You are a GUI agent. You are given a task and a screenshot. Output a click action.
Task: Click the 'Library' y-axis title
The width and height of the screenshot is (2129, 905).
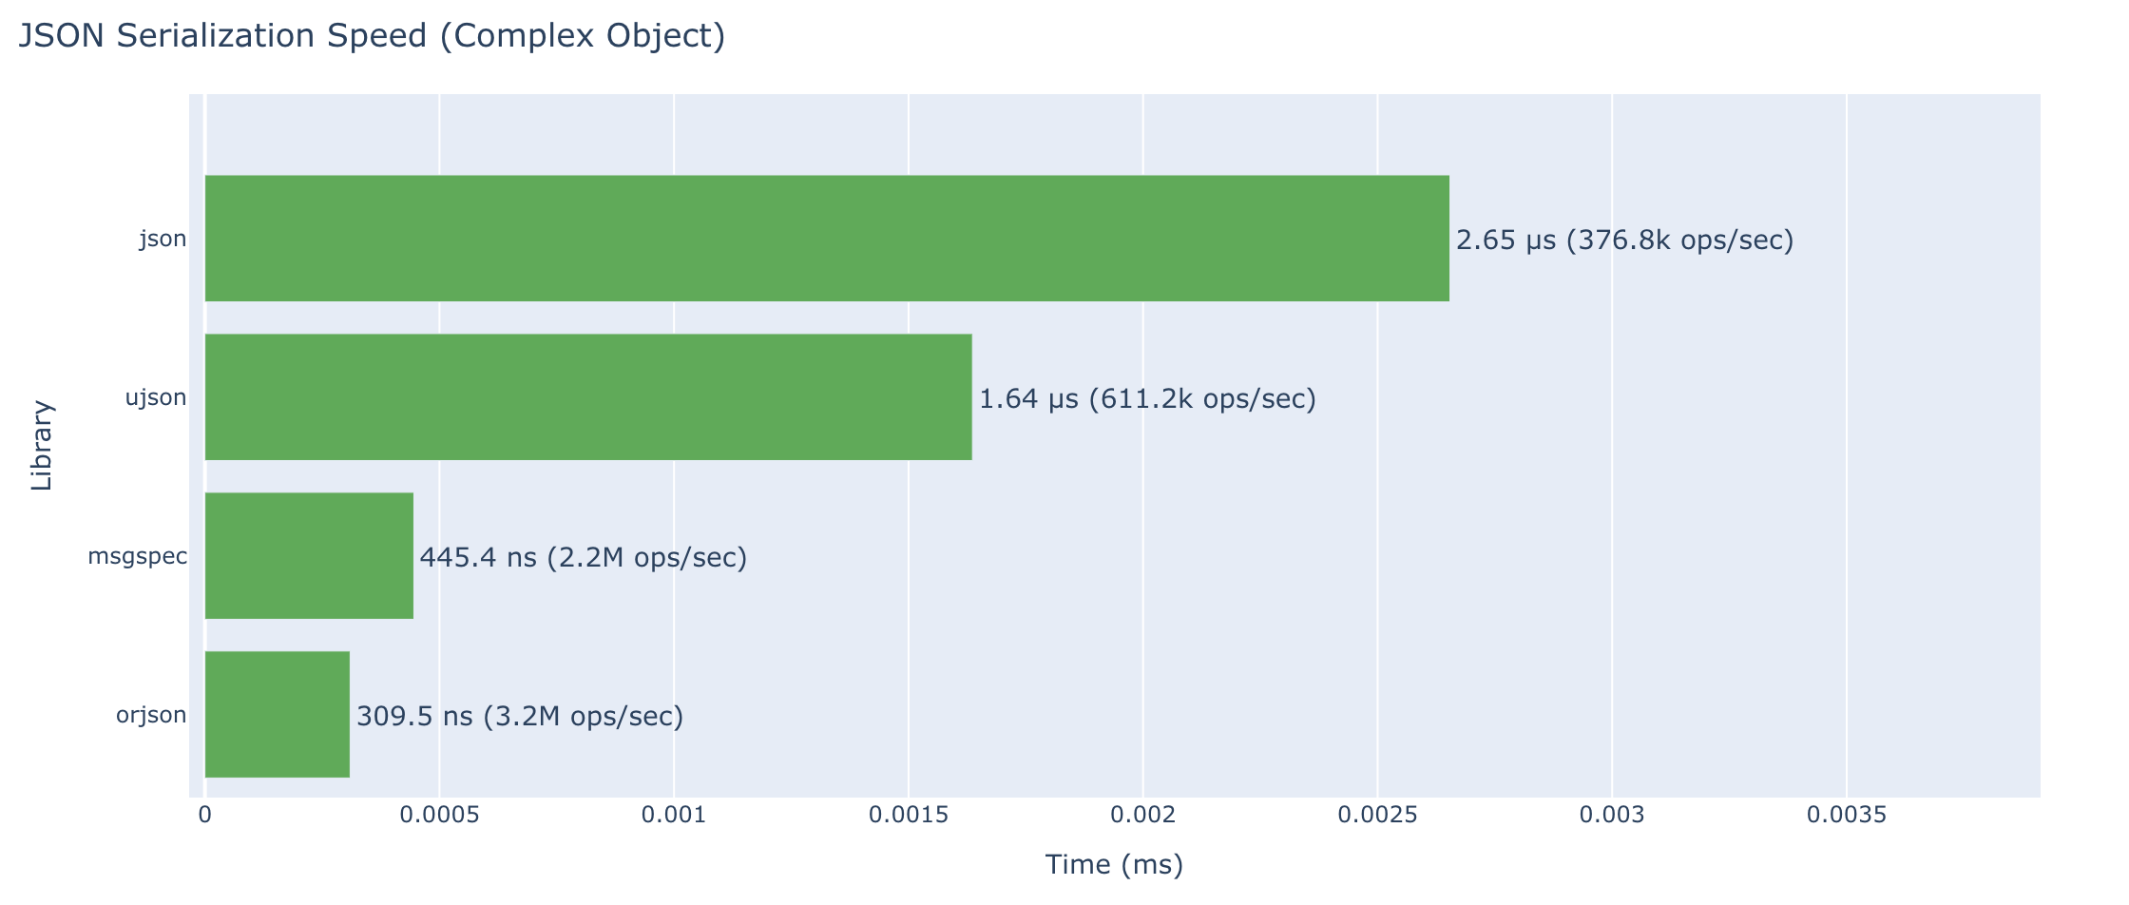click(42, 446)
